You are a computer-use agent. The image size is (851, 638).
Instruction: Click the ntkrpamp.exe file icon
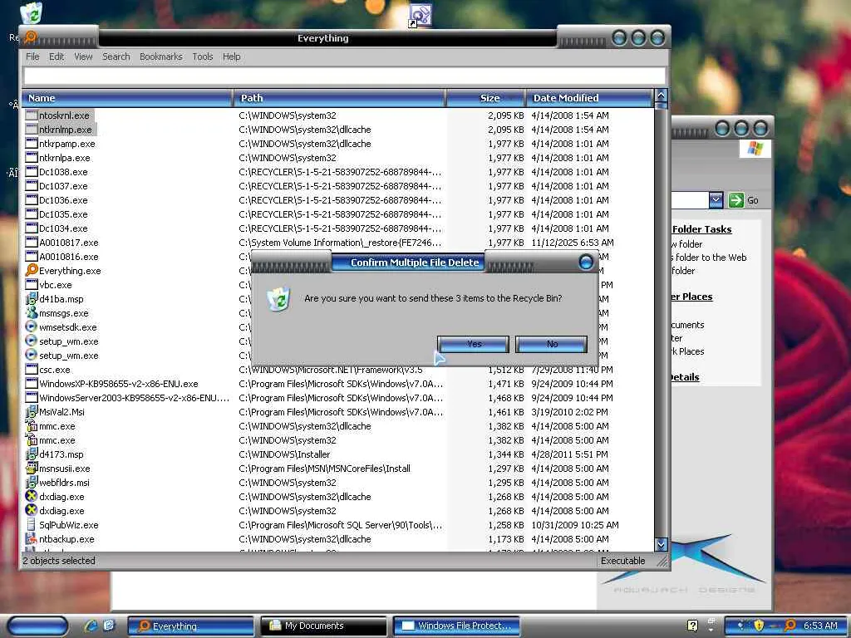(32, 143)
